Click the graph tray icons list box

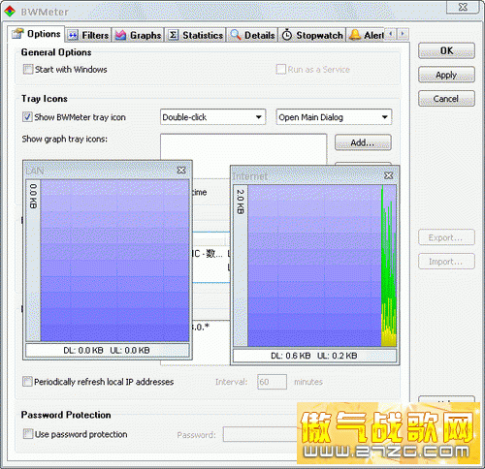[x=243, y=147]
